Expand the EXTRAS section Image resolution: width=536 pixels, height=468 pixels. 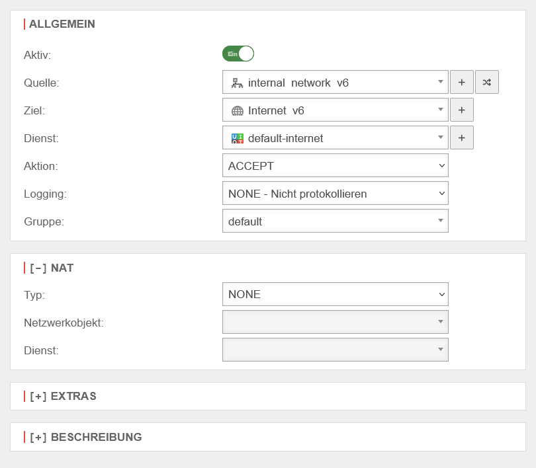point(38,397)
